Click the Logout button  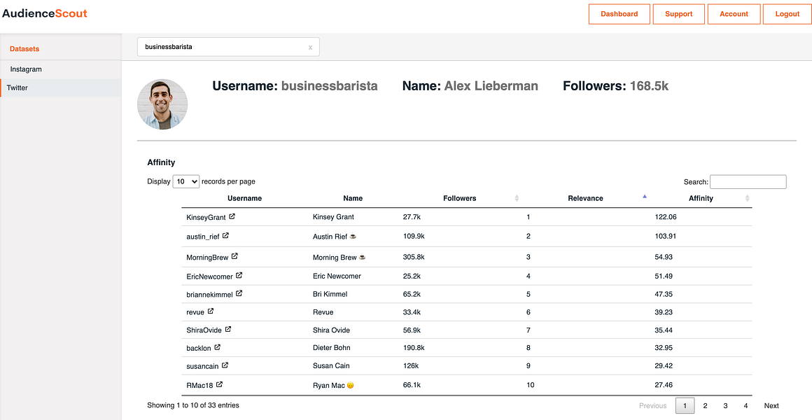click(x=787, y=13)
